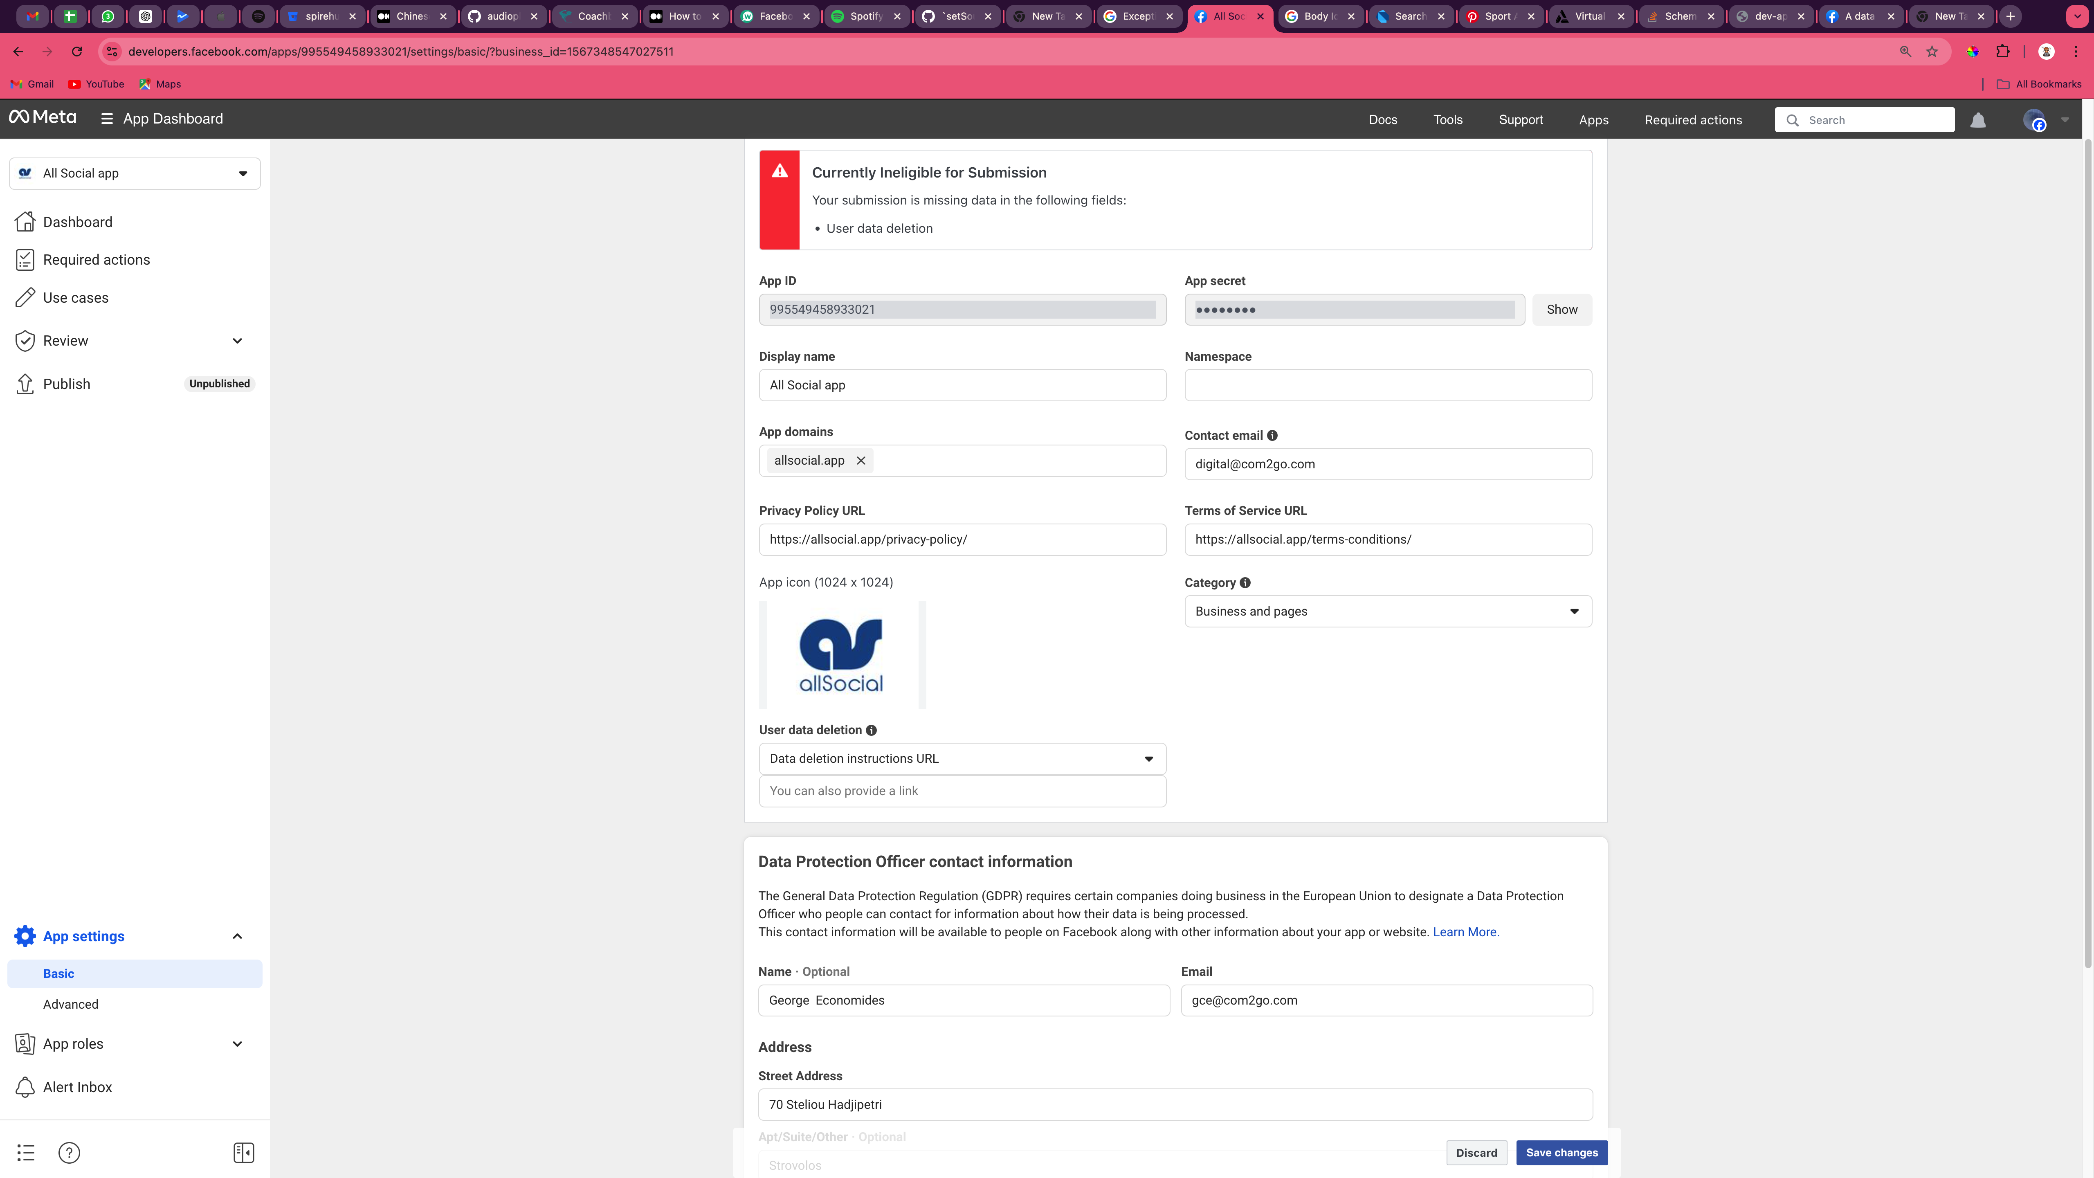Click the Terms of Service URL field
Screen dimensions: 2094x1178
click(1388, 540)
